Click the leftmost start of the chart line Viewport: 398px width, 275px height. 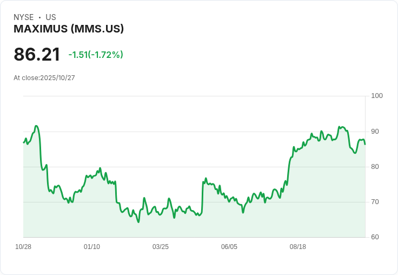click(x=24, y=142)
